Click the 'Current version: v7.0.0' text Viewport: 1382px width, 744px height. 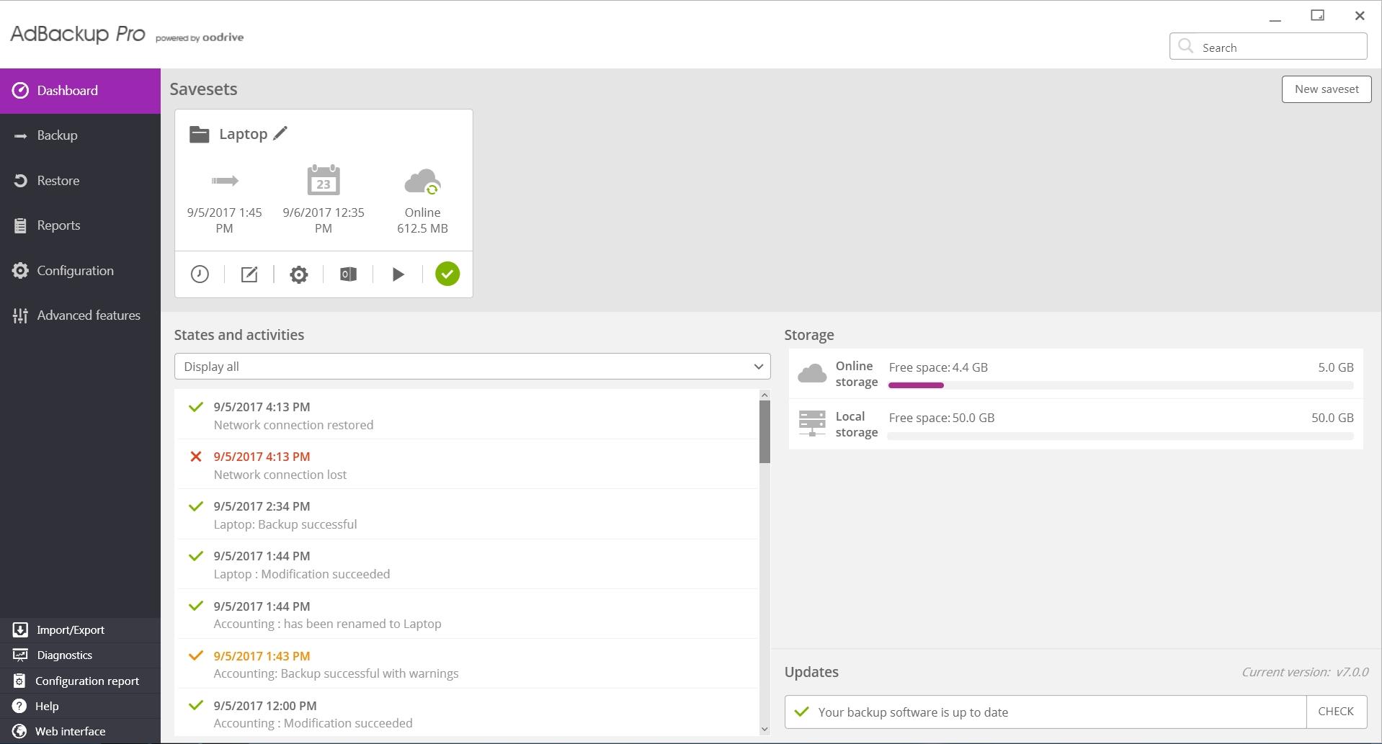coord(1305,672)
